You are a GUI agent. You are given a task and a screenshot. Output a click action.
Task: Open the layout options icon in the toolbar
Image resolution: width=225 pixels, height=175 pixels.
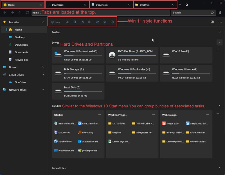pyautogui.click(x=212, y=22)
